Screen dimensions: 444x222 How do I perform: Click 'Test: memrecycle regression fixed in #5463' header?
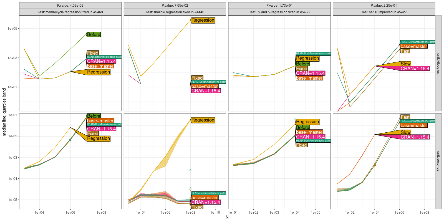[x=70, y=12]
